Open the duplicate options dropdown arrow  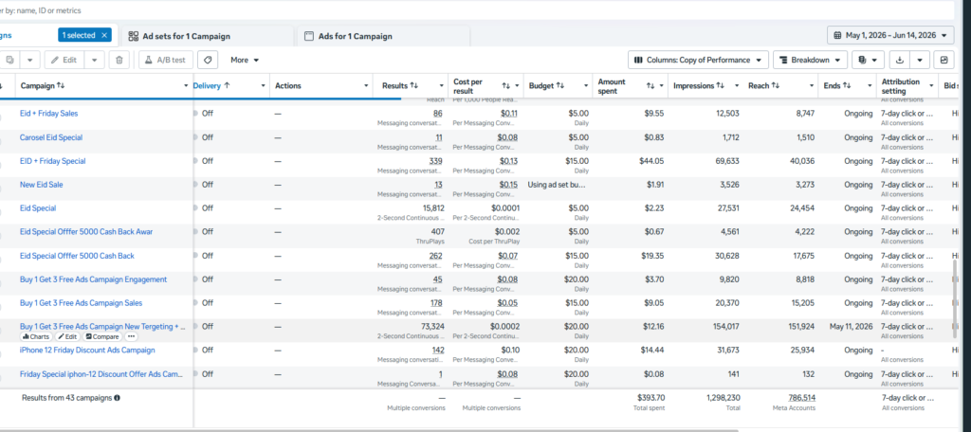coord(29,60)
